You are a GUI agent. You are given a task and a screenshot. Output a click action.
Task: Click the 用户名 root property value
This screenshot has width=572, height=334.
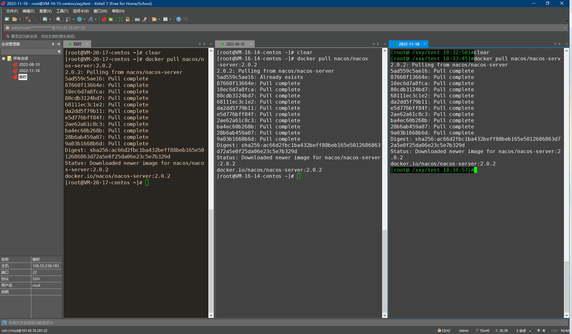tap(36, 285)
